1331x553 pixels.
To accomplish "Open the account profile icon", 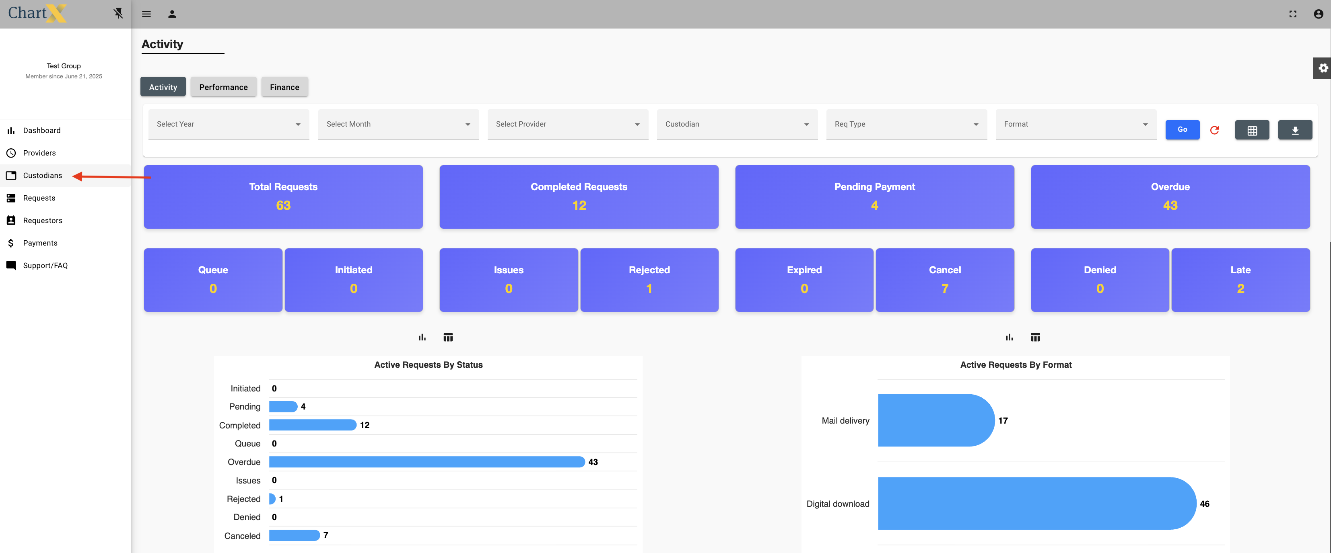I will point(1318,14).
